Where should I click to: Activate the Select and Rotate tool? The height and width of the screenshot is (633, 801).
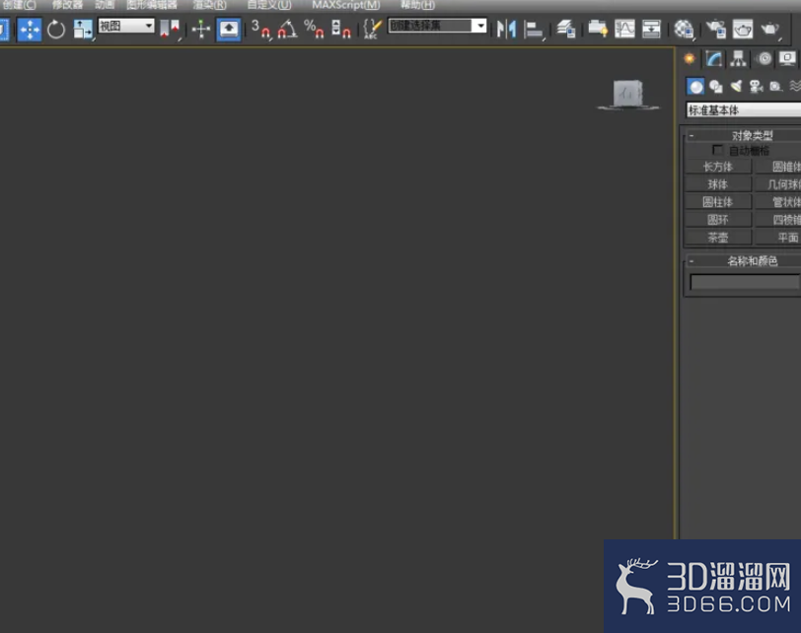(x=55, y=30)
